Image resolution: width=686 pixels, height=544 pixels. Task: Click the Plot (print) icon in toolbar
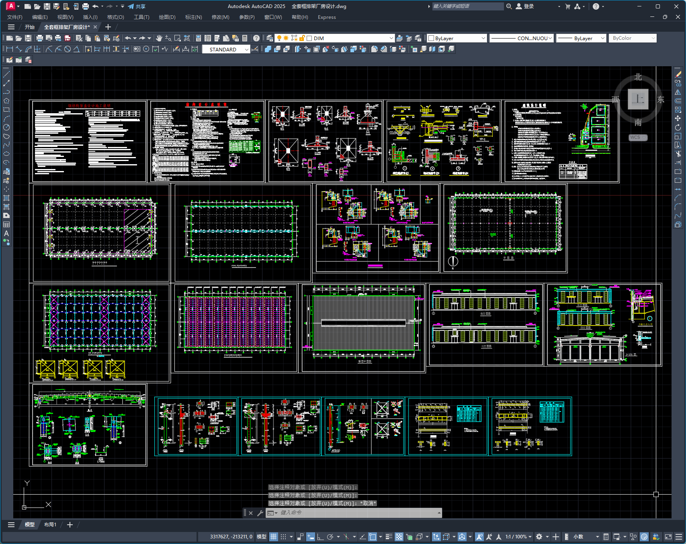[x=39, y=38]
